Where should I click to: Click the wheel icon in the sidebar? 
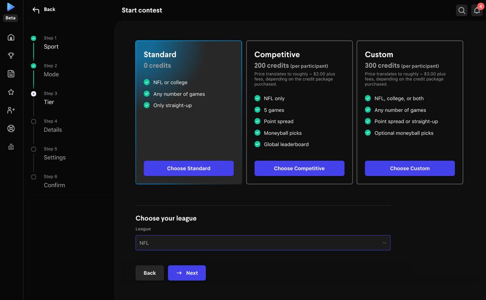(10, 128)
